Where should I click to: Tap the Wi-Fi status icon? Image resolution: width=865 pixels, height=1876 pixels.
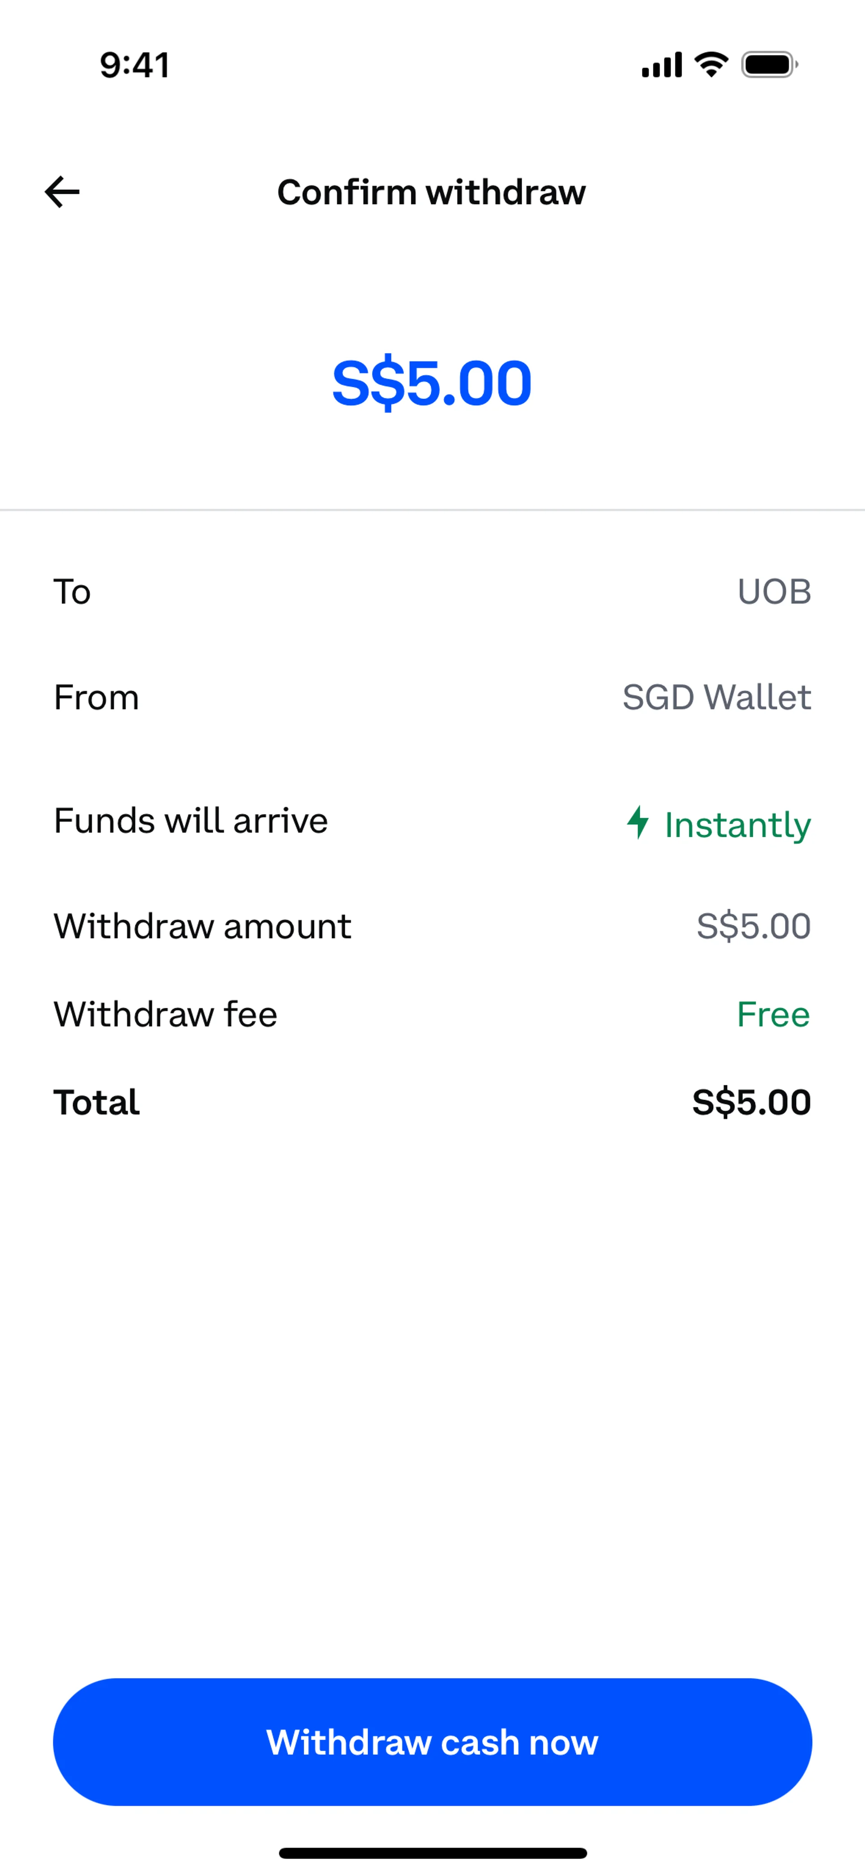(x=711, y=65)
